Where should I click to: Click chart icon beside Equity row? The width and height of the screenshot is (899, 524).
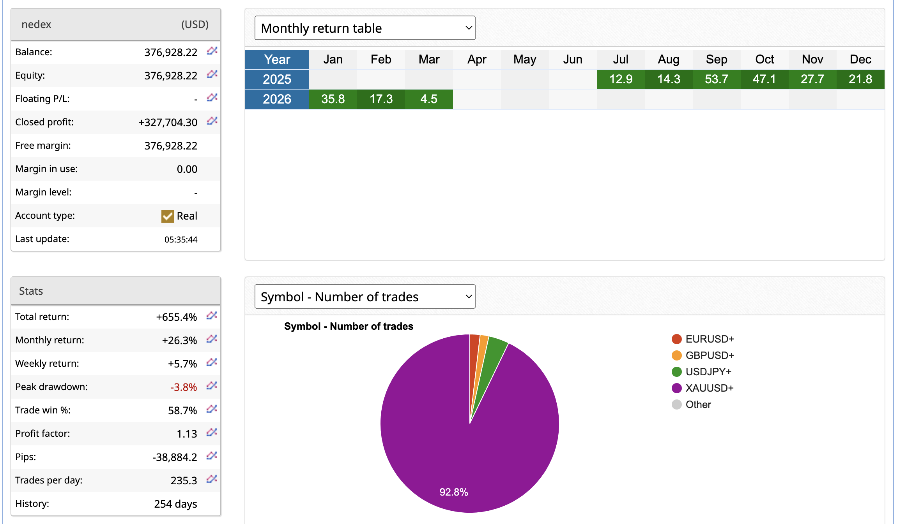click(212, 74)
